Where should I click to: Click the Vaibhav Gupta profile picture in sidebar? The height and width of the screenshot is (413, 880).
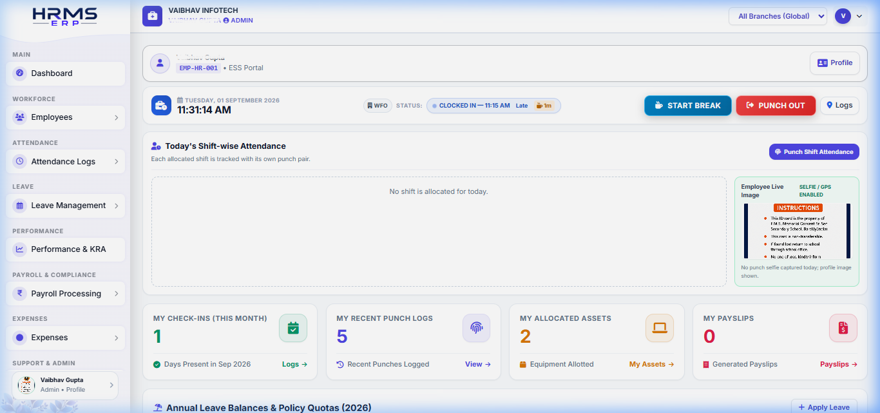[x=26, y=385]
